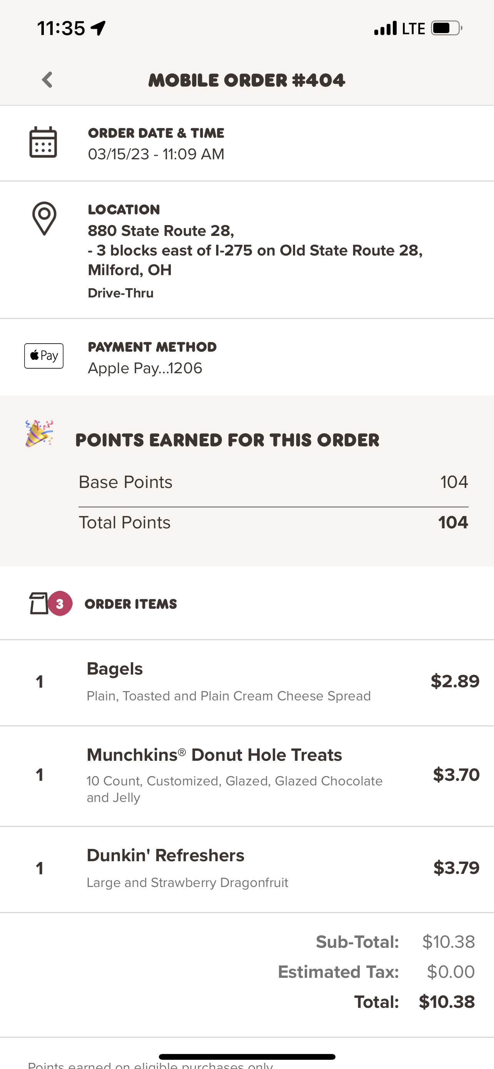Select the Munchkins Donut Hole Treats item
Screen dimensions: 494x1069
pyautogui.click(x=214, y=755)
